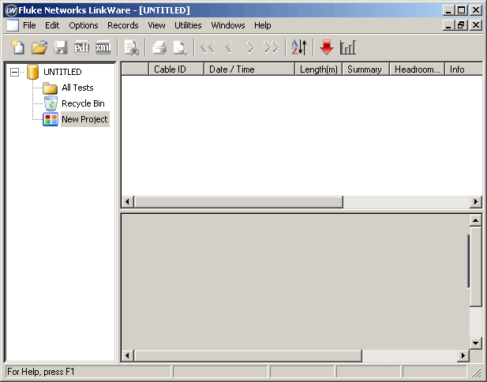Jump to last record double-right arrow

point(272,47)
